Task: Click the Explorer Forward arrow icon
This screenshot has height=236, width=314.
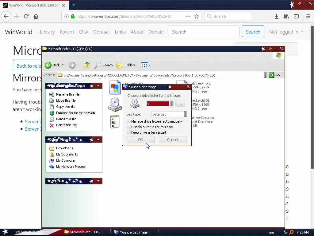Action: point(72,65)
